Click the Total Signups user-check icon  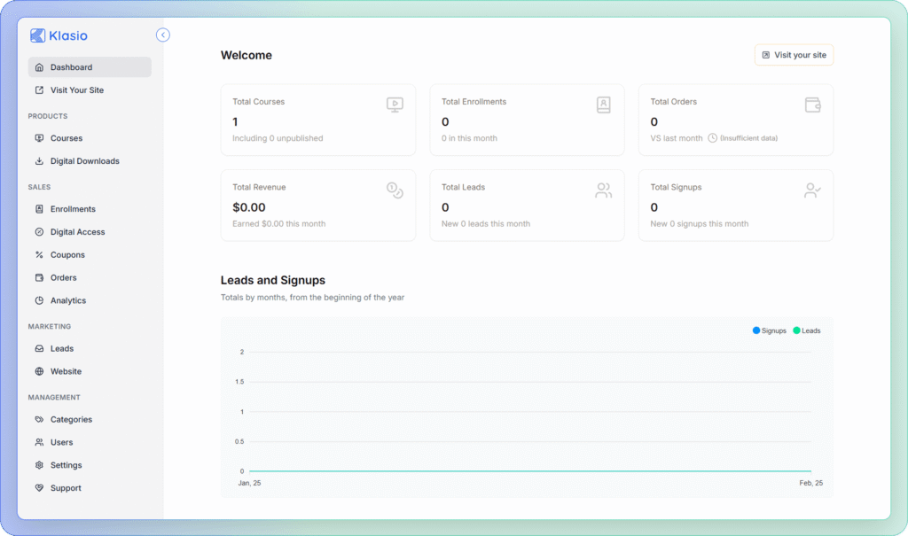pos(813,190)
